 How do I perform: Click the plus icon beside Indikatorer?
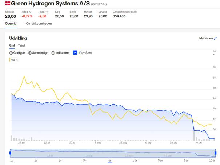click(53, 53)
